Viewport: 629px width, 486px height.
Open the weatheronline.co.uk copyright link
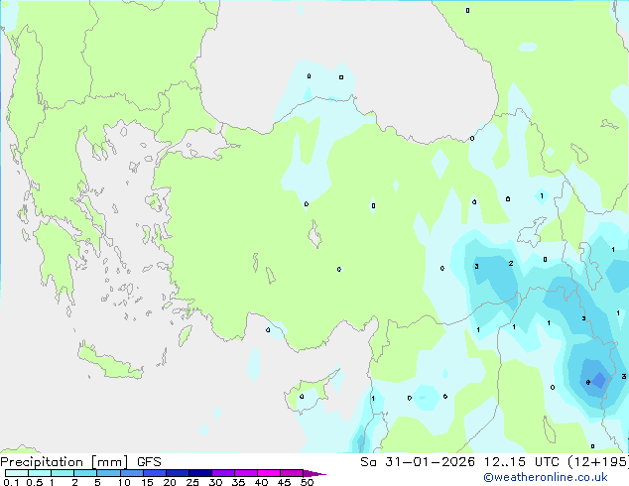click(546, 477)
